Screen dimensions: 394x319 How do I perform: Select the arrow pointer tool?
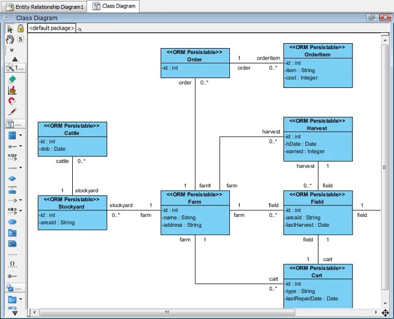[10, 29]
